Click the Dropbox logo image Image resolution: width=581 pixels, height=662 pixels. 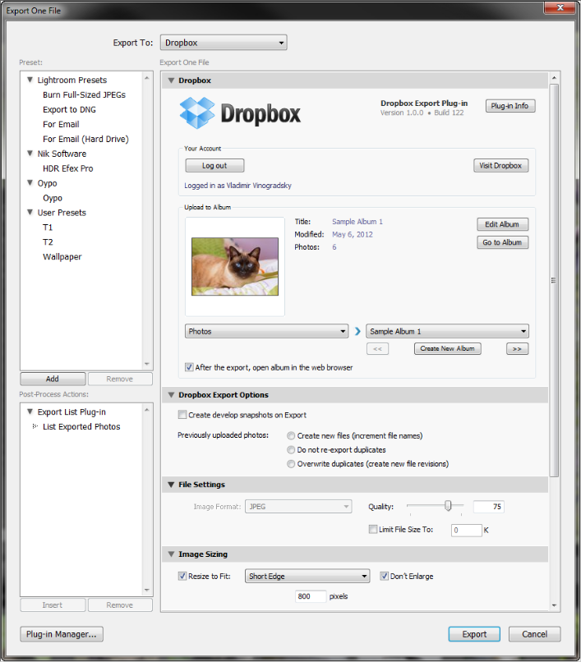pyautogui.click(x=240, y=113)
